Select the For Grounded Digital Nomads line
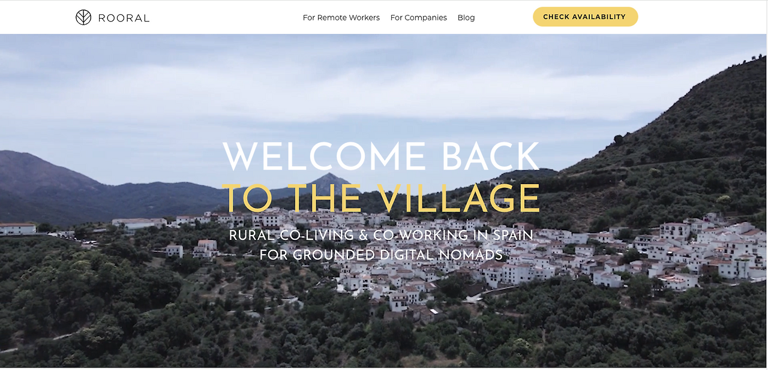Image resolution: width=768 pixels, height=370 pixels. pos(381,255)
